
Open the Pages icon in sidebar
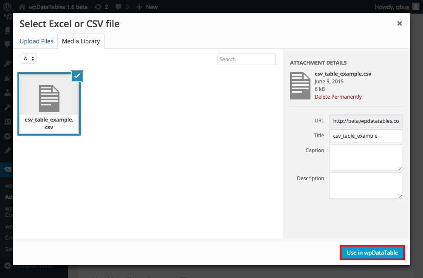click(x=7, y=30)
